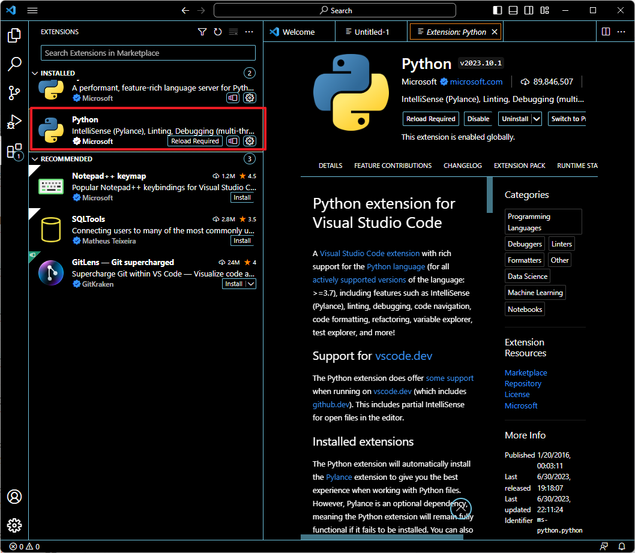The image size is (635, 553).
Task: Click the feedback icon in status bar
Action: coord(604,546)
